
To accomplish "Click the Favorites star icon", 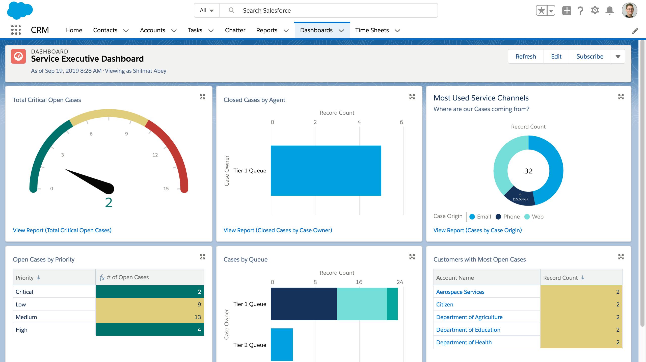I will coord(542,11).
